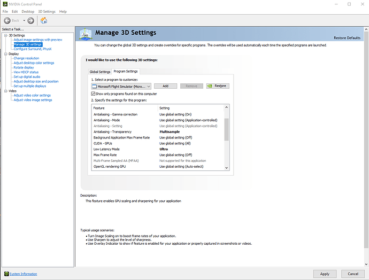Viewport: 369px width, 280px height.
Task: Open the program selection dropdown
Action: click(x=148, y=85)
